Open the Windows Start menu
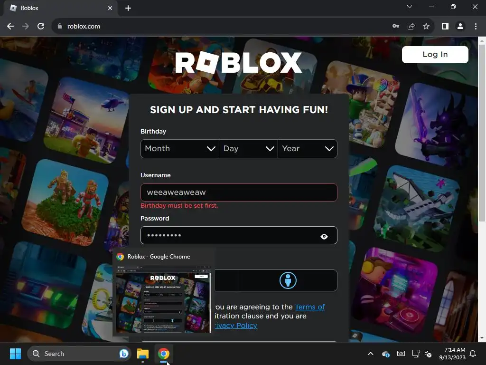 coord(15,354)
